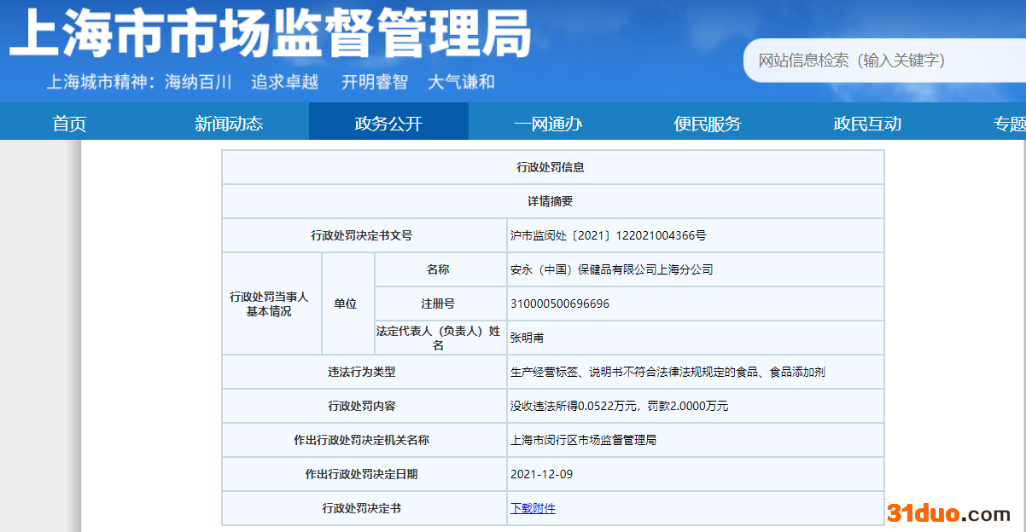Click the 上海市市场监督管理局 site title

point(270,35)
